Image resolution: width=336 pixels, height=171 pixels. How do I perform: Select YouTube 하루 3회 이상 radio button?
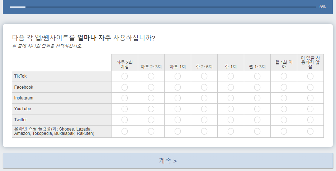124,109
